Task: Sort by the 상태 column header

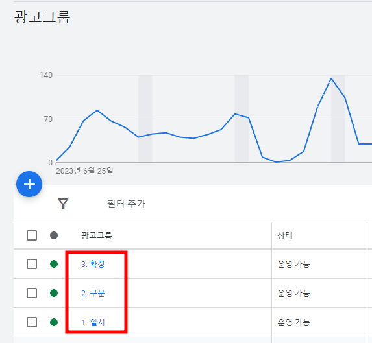Action: coord(285,235)
